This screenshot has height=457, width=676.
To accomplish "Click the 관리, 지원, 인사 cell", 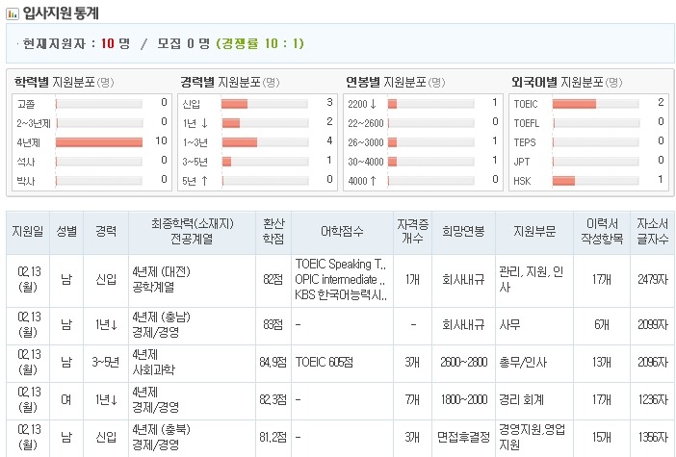I will [534, 280].
